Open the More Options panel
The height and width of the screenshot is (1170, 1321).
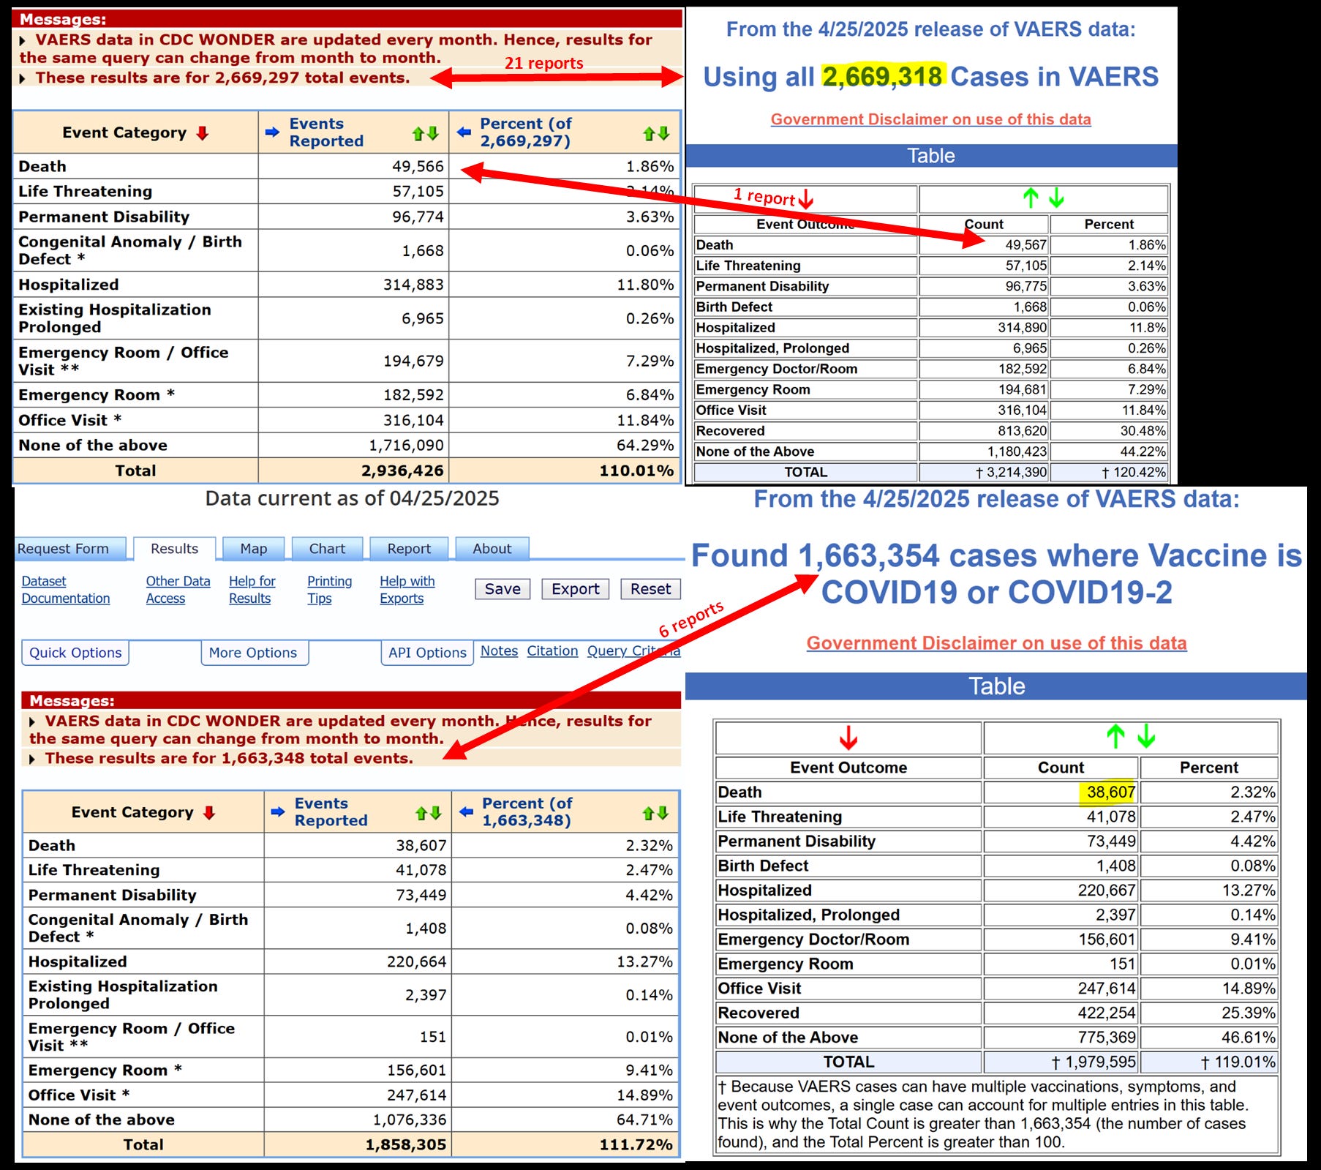253,653
